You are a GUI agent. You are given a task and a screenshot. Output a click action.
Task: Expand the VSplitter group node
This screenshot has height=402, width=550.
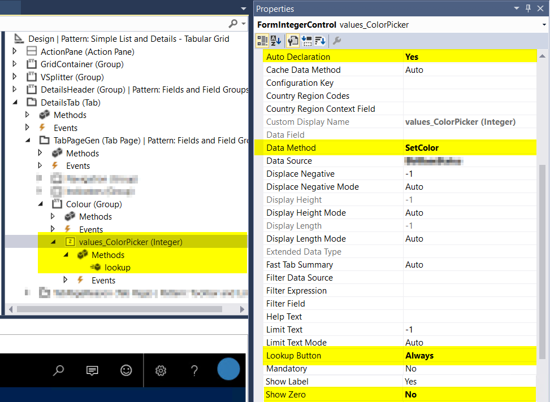14,76
